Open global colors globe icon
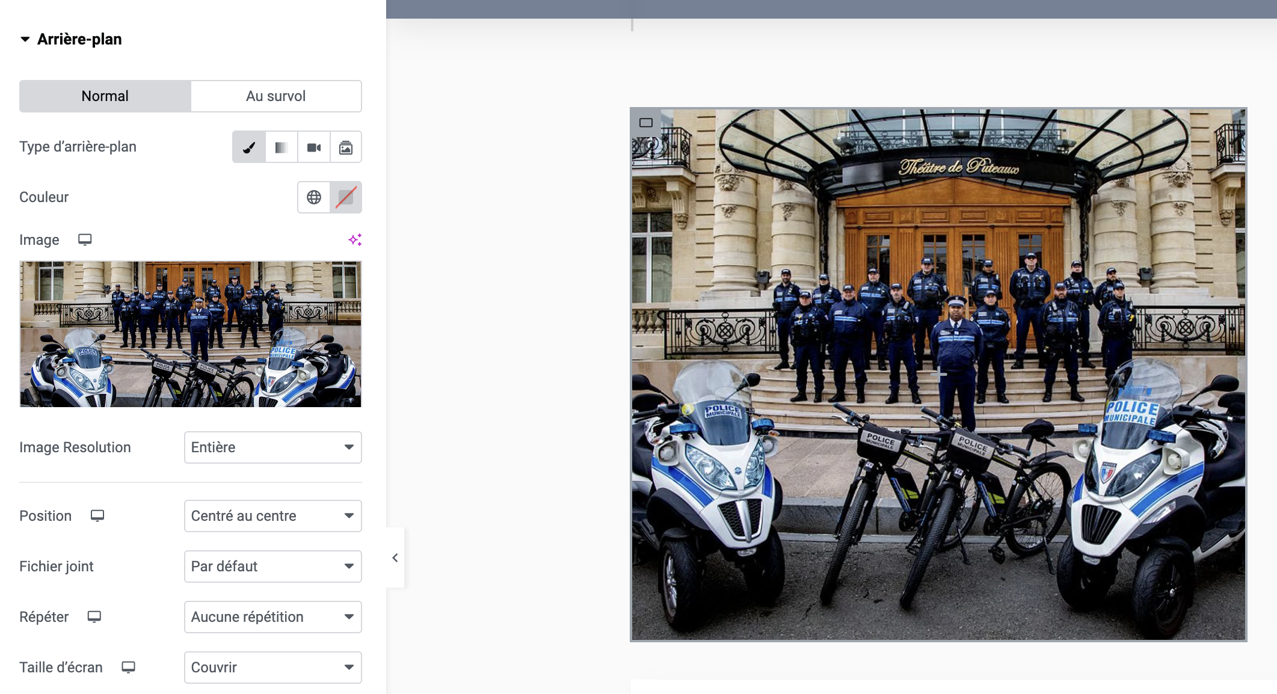This screenshot has width=1277, height=694. [314, 197]
